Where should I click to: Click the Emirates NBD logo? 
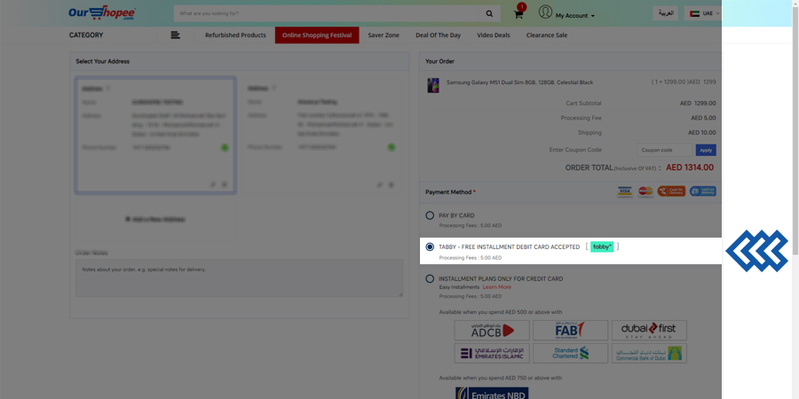click(x=492, y=394)
